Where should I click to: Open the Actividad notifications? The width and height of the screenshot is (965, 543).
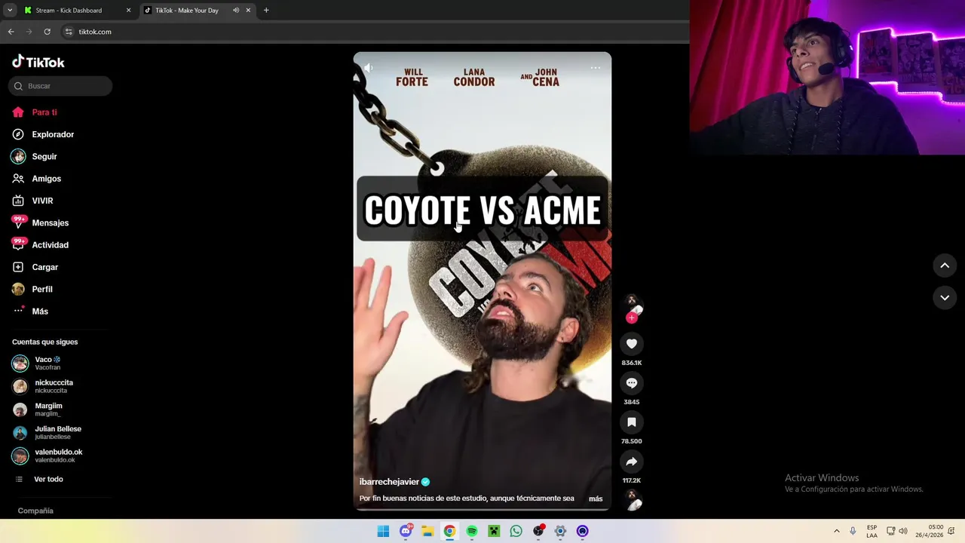41,245
